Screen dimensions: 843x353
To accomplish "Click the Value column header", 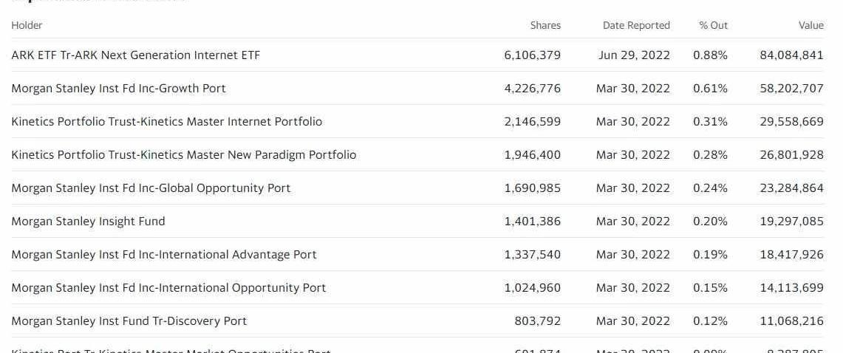I will tap(810, 25).
